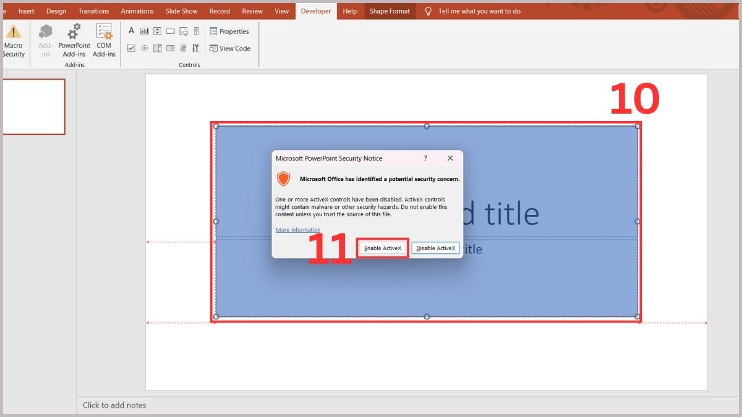Insert a List Box control

(x=157, y=48)
